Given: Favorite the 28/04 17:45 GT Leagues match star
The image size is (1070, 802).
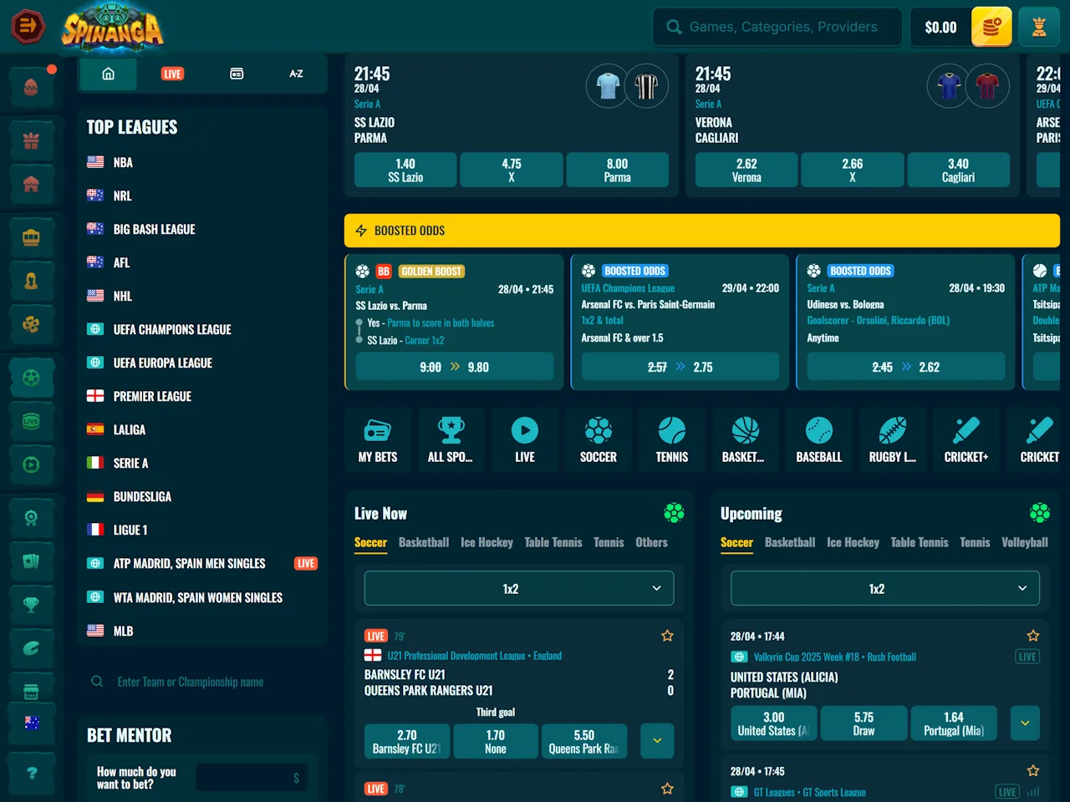Looking at the screenshot, I should pos(1033,771).
